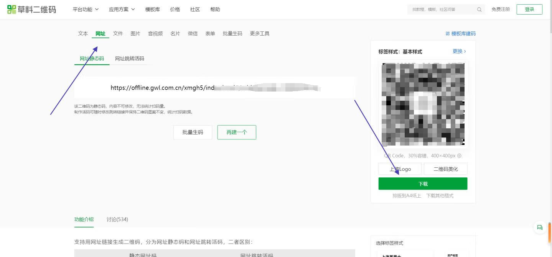552x257 pixels.
Task: Click the 模板库建码 grid icon
Action: (x=447, y=34)
